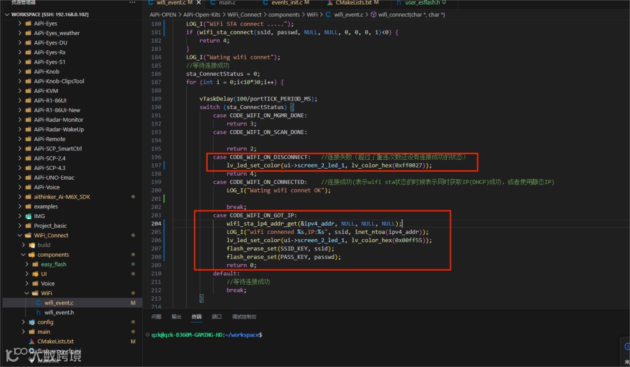Viewport: 630px width, 367px height.
Task: Select the AiPi-UNO-Emac folder
Action: pos(54,178)
